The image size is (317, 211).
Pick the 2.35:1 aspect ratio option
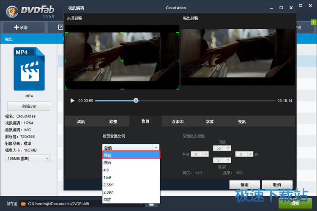point(131,185)
